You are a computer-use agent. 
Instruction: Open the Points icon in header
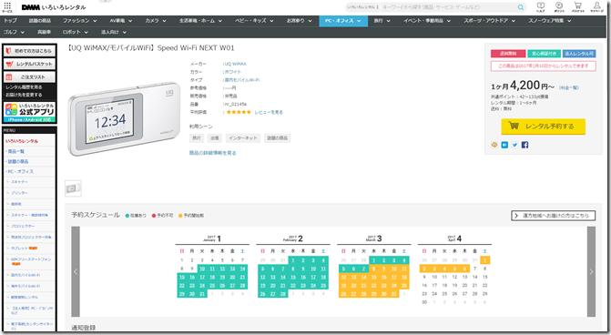(559, 6)
